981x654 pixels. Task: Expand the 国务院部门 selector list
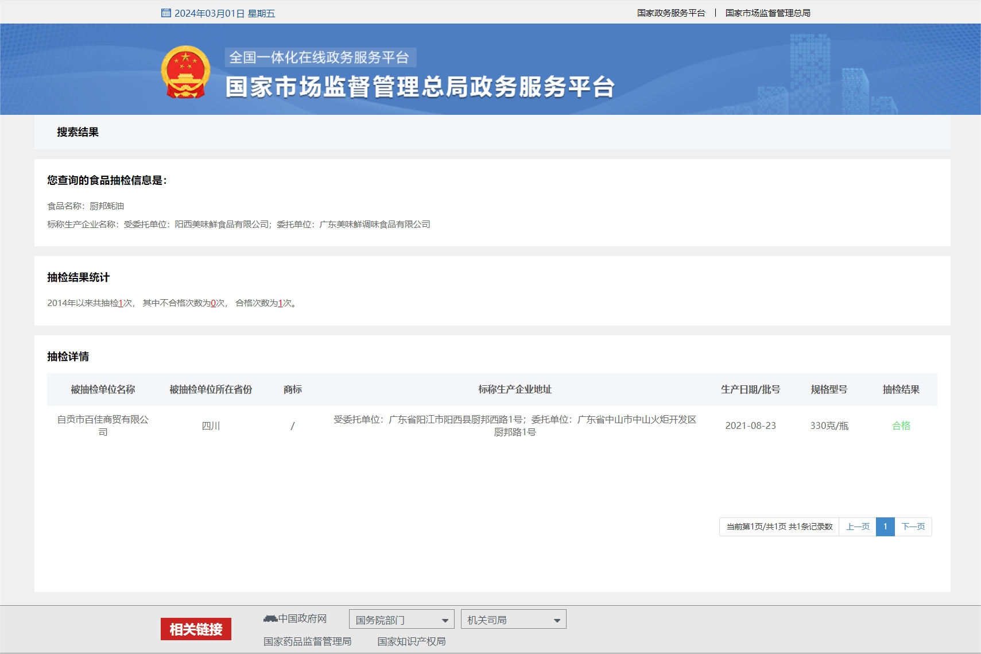(402, 619)
